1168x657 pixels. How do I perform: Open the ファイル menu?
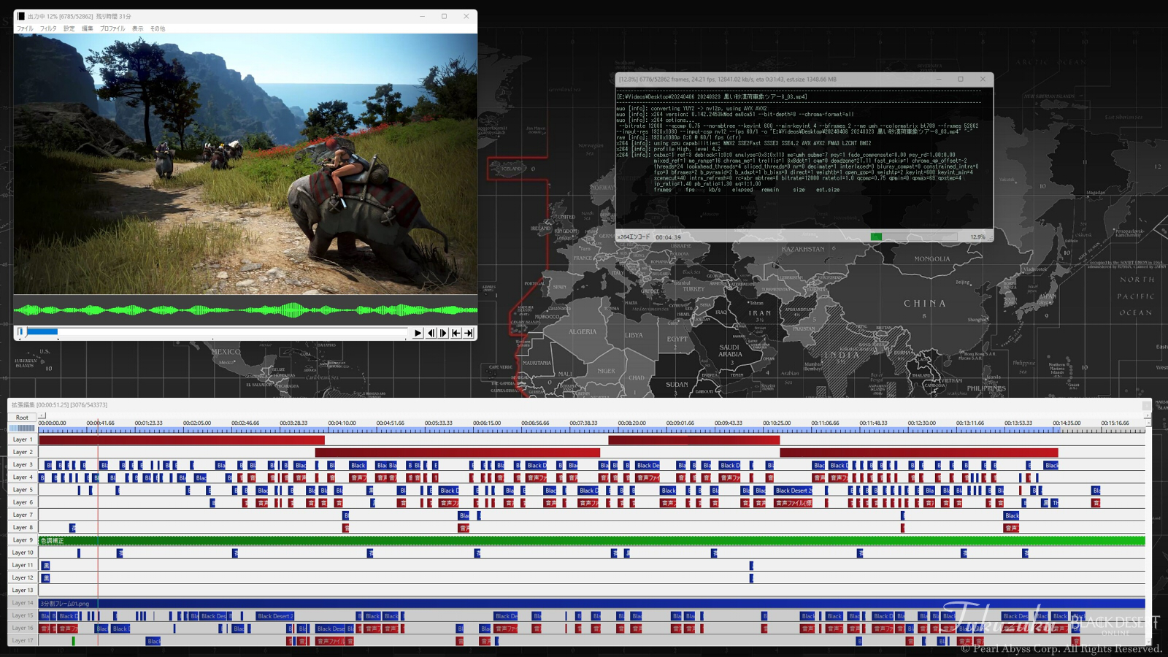pos(26,28)
